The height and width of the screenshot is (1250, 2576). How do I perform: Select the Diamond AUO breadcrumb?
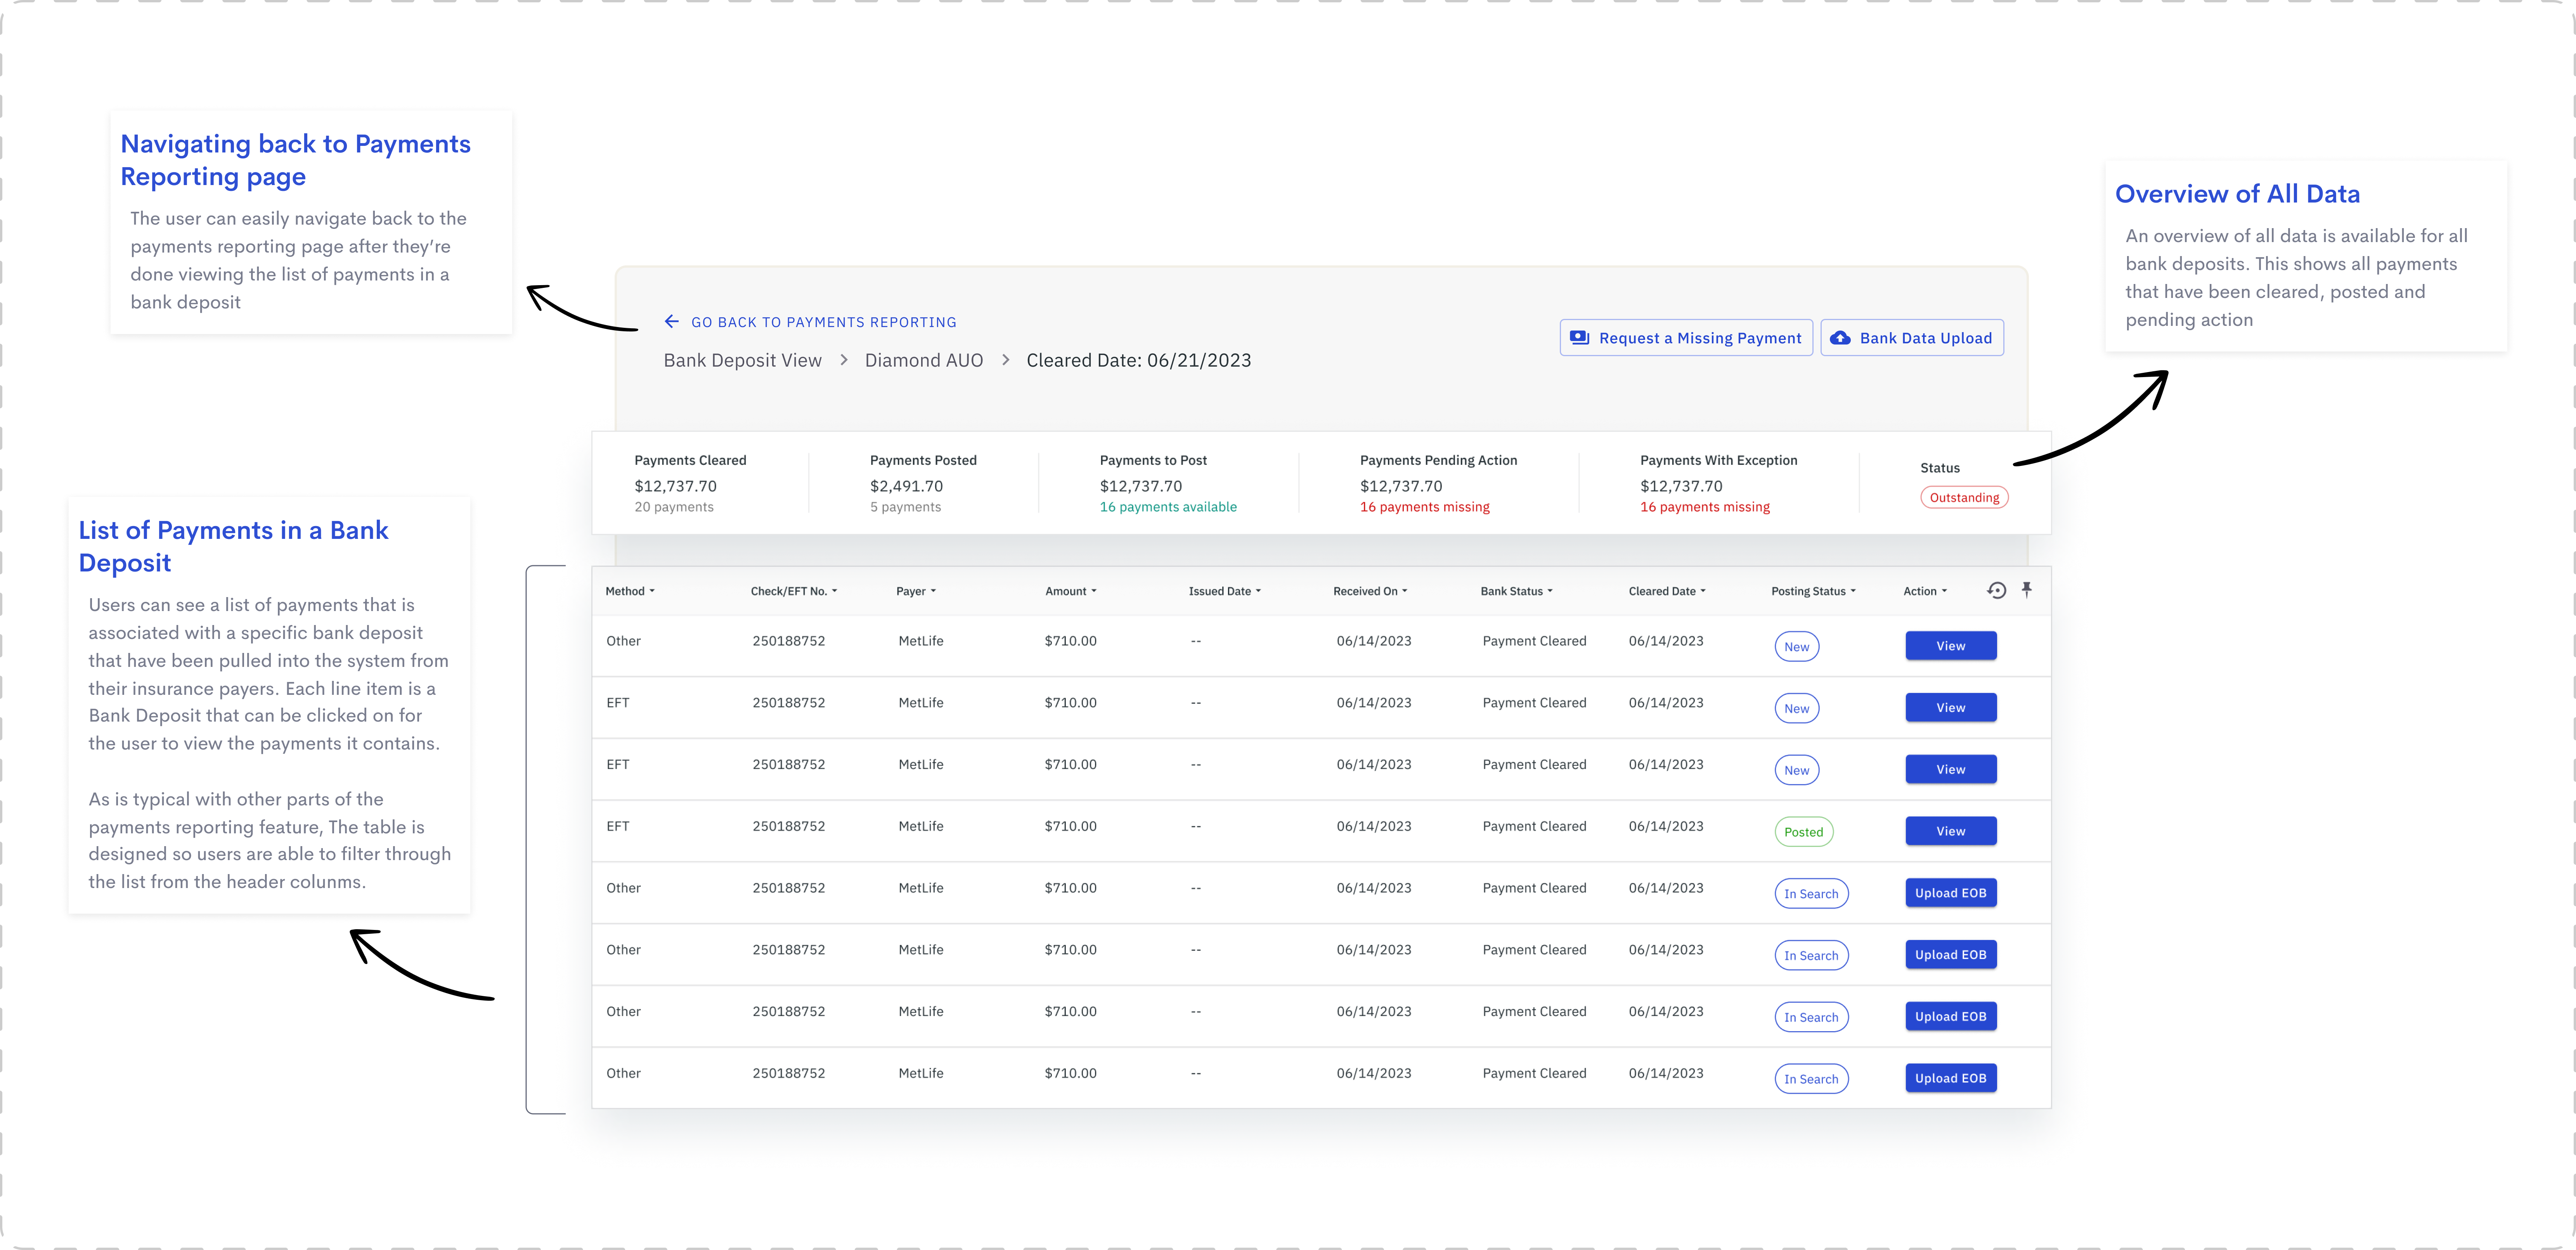point(923,360)
